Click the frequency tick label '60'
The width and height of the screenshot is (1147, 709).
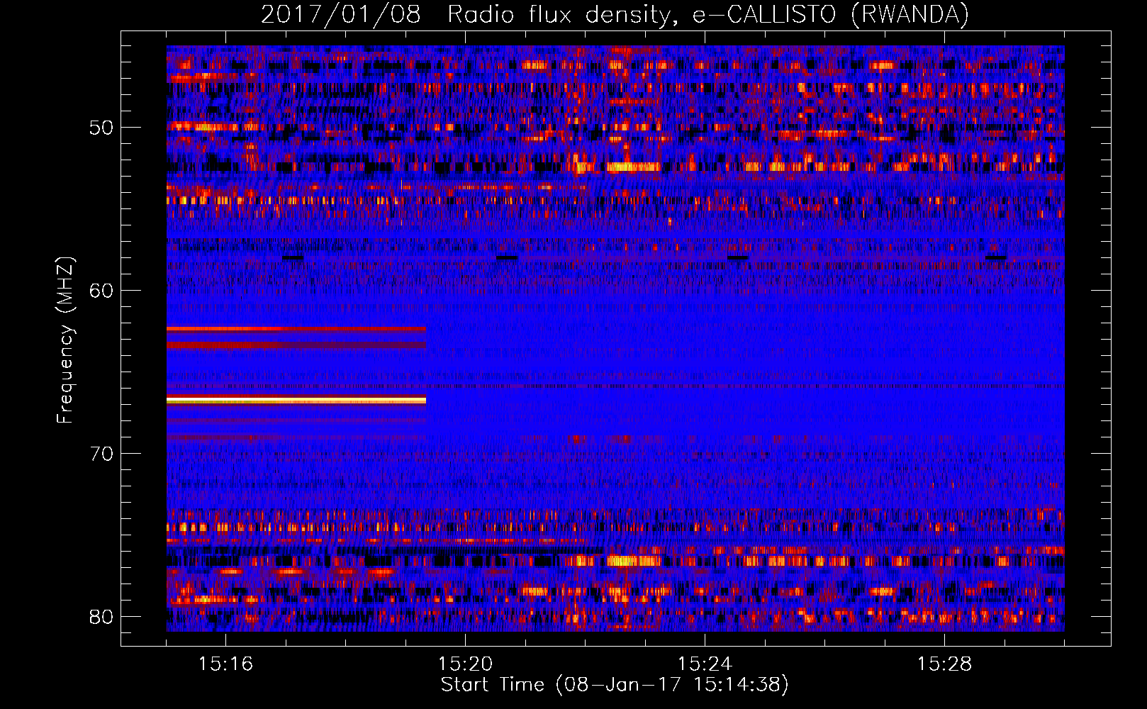101,291
